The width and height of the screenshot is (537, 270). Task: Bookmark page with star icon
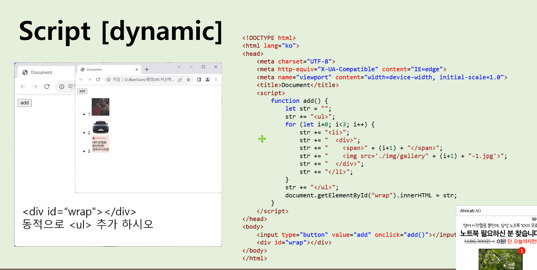(x=188, y=80)
